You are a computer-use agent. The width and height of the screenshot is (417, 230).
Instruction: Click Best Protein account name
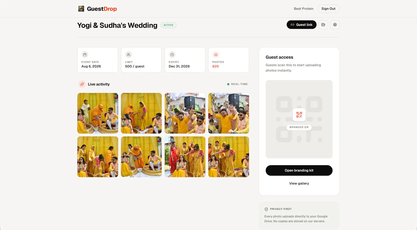tap(304, 9)
